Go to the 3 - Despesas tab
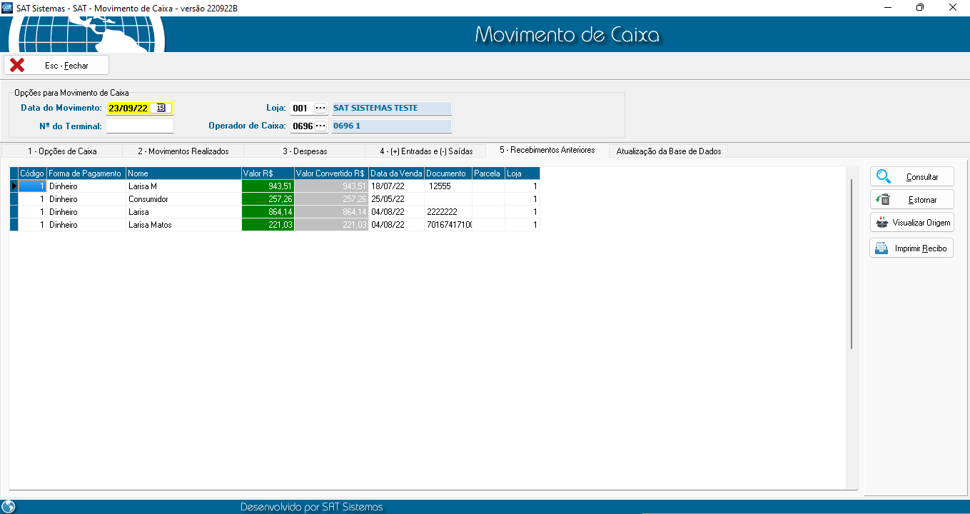 pos(305,151)
